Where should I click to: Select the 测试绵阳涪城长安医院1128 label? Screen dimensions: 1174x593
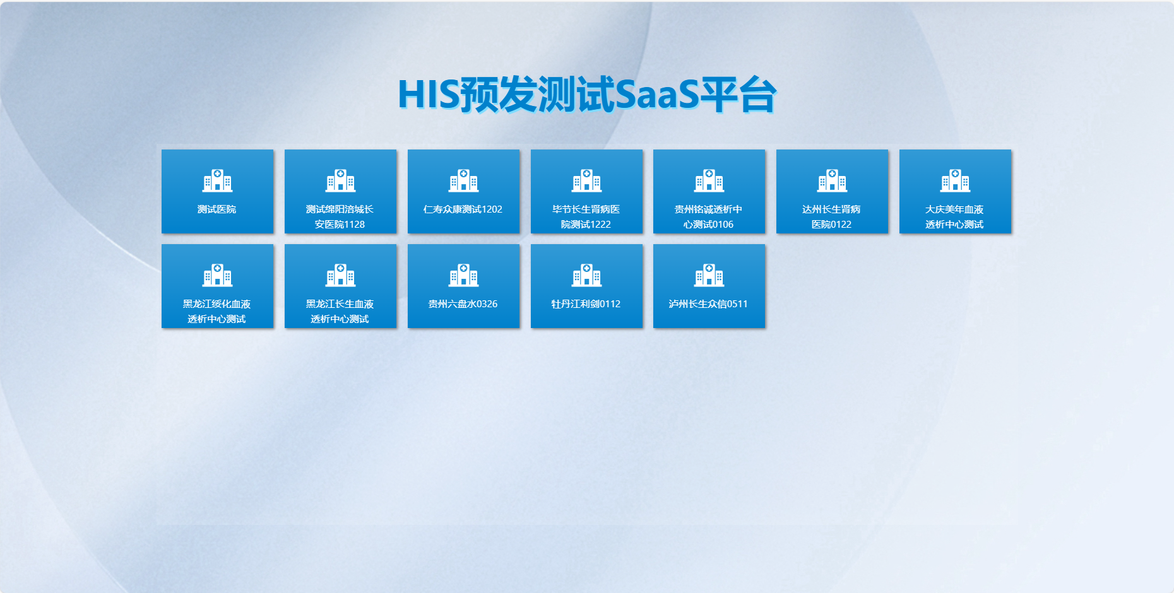click(x=340, y=217)
